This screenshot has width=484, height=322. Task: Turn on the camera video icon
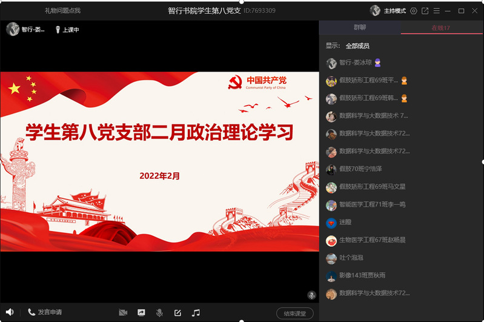point(123,312)
